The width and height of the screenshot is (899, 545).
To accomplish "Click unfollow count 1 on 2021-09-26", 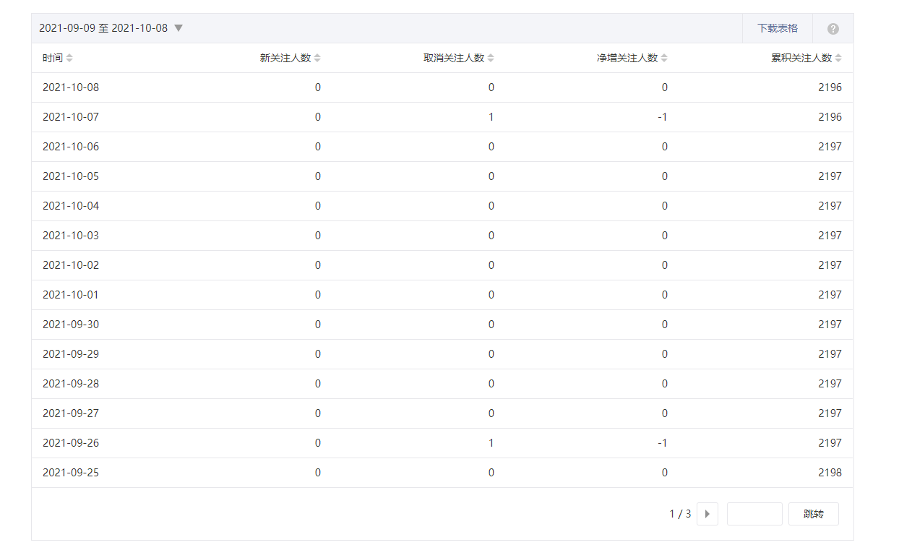I will (x=491, y=443).
